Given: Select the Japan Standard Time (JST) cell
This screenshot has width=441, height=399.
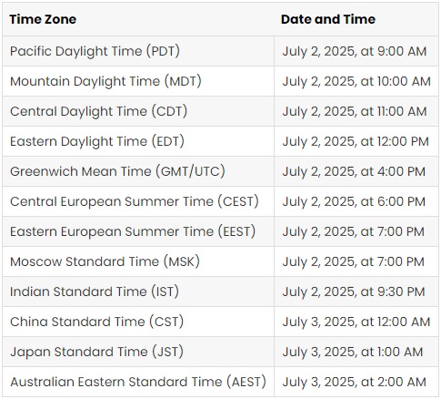Looking at the screenshot, I should pyautogui.click(x=138, y=352).
